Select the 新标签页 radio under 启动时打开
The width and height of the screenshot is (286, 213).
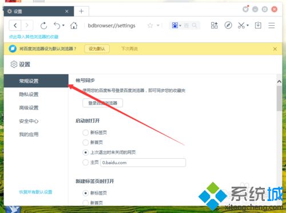pos(85,132)
